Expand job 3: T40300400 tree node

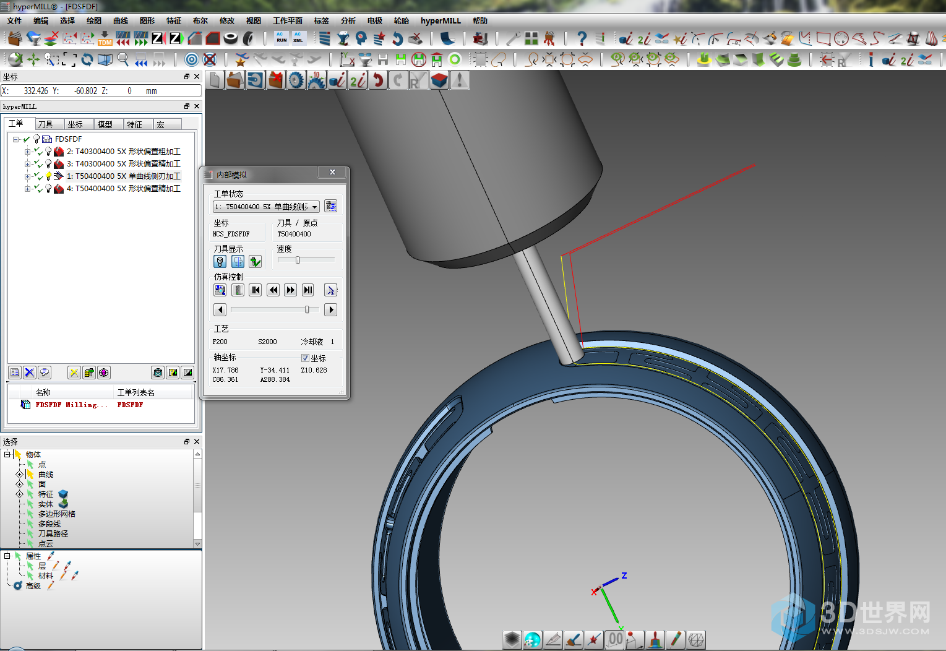[x=27, y=164]
